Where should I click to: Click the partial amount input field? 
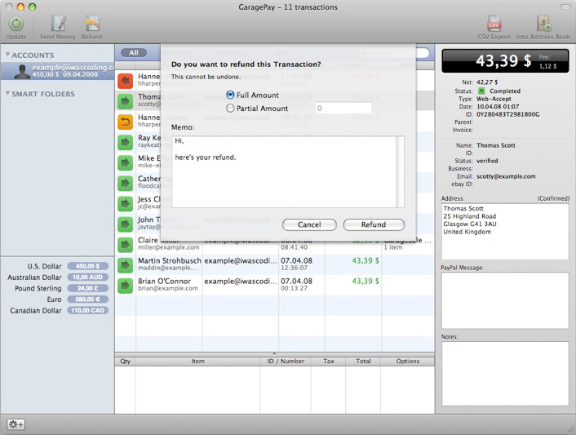point(343,108)
